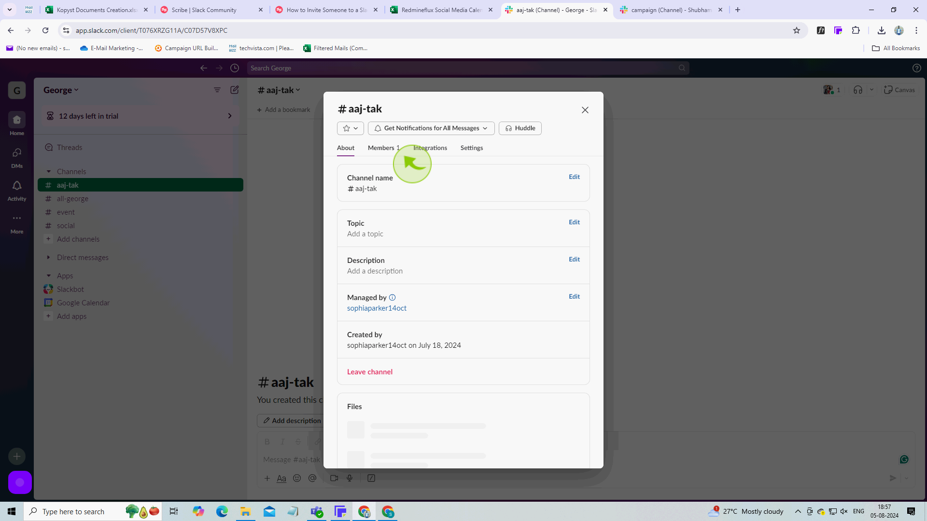
Task: Open huddle options dropdown arrow
Action: pyautogui.click(x=871, y=90)
